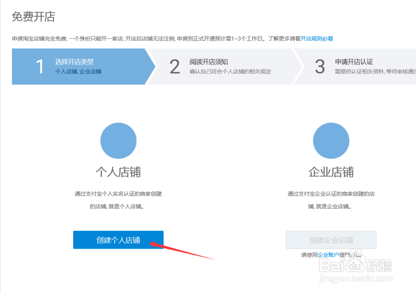This screenshot has width=416, height=293.
Task: Click the text 通过支付宝企业认证的商家创建的店
Action: [x=331, y=194]
